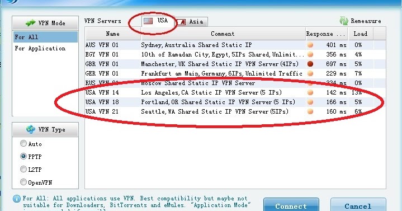Switch to the Asia servers tab
This screenshot has height=211, width=402.
[x=192, y=22]
